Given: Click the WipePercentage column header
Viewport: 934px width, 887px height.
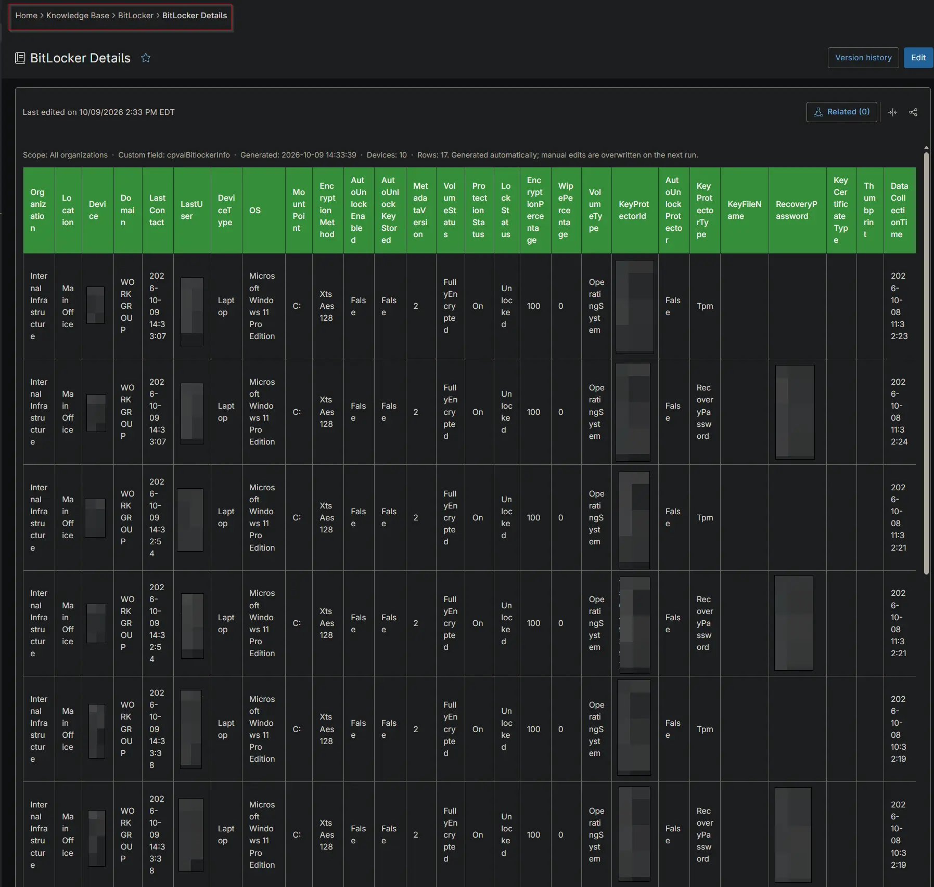Looking at the screenshot, I should [x=566, y=210].
